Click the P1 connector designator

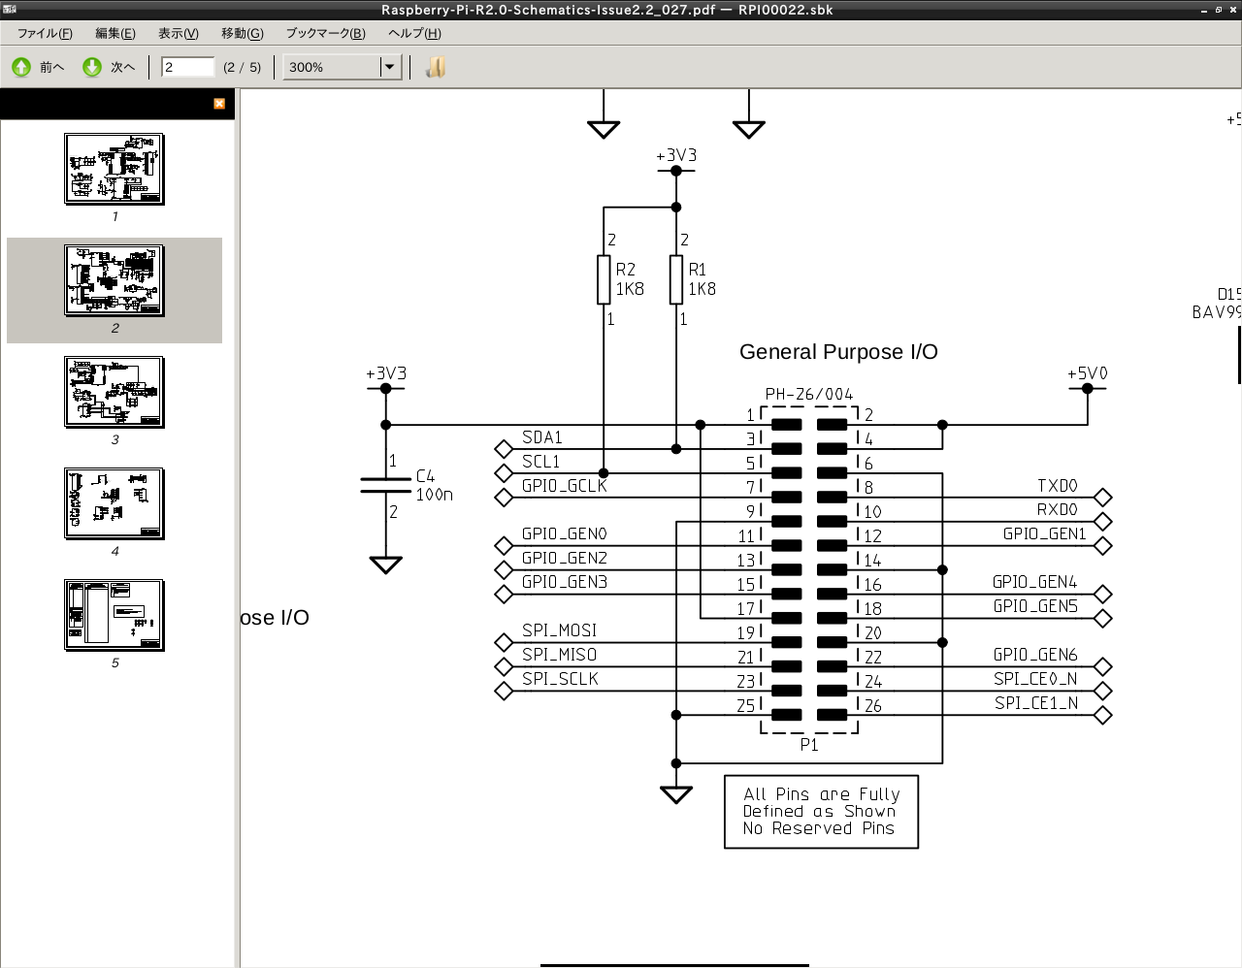tap(809, 745)
